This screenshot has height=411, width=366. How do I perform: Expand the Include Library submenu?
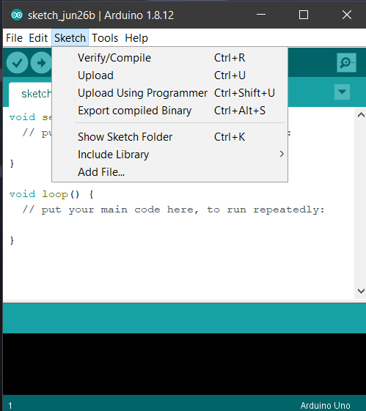pos(169,155)
